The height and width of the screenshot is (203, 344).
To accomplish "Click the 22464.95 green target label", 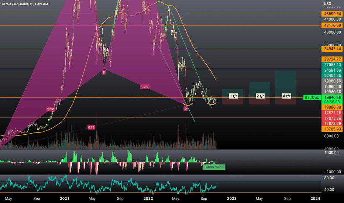I will coord(332,76).
